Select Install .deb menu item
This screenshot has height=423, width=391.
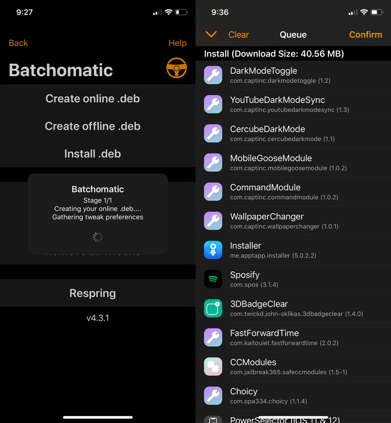pyautogui.click(x=93, y=154)
